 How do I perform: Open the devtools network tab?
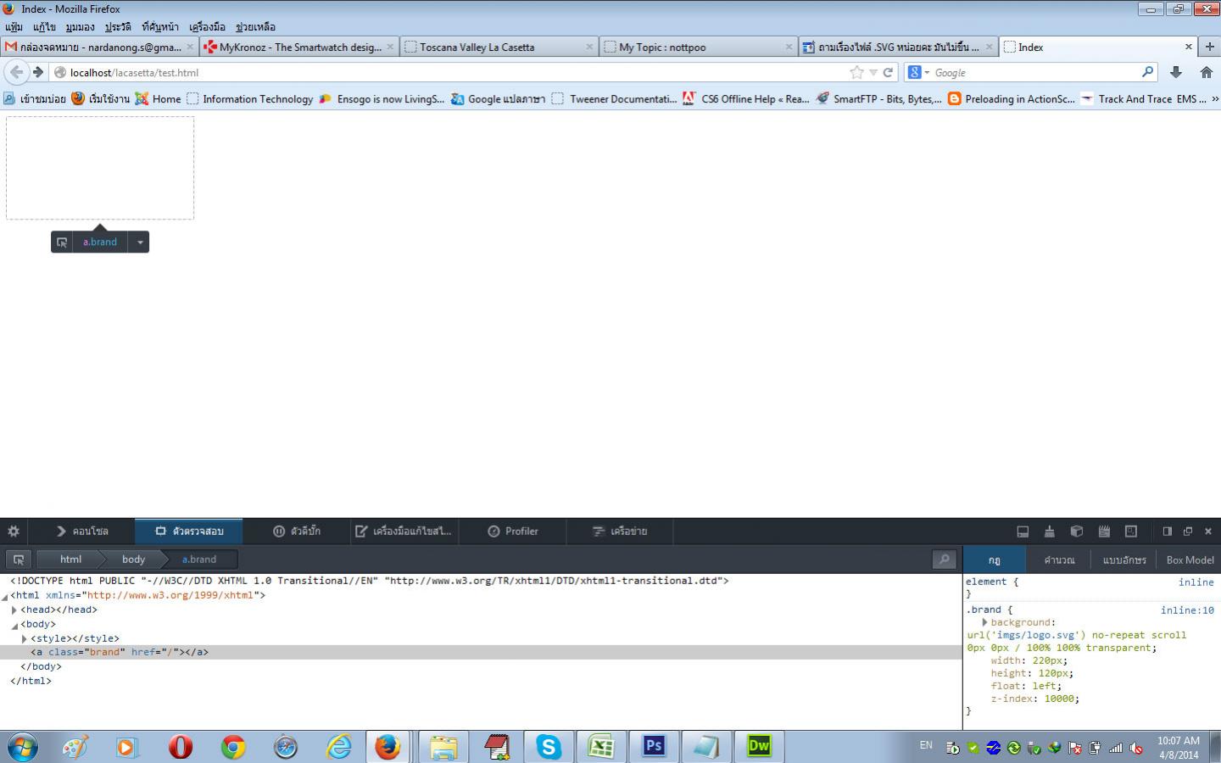pos(620,532)
